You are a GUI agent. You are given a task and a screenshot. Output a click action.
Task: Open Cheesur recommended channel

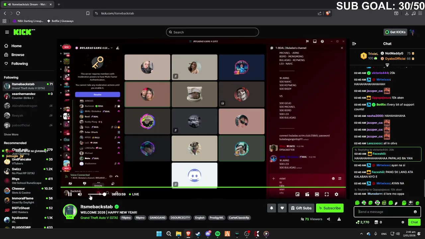[28, 191]
